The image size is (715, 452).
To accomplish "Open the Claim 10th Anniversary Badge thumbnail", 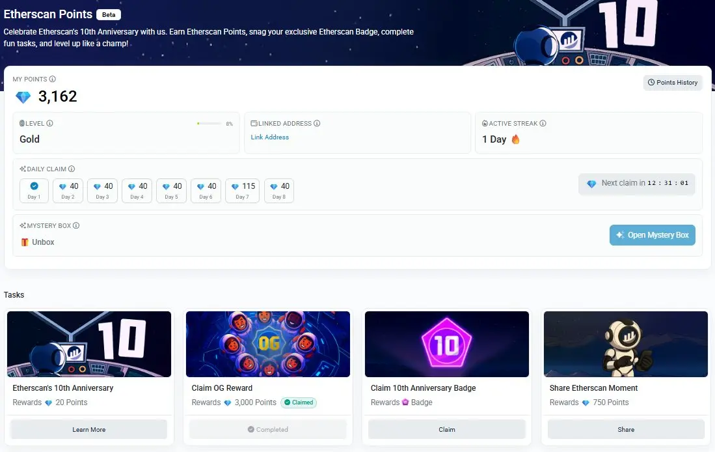I will click(447, 345).
